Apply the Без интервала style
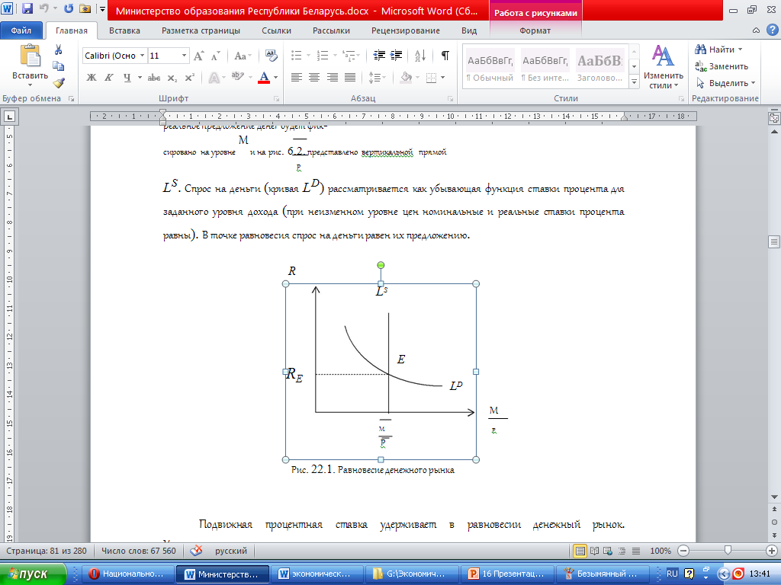Viewport: 781px width, 585px height. tap(545, 66)
